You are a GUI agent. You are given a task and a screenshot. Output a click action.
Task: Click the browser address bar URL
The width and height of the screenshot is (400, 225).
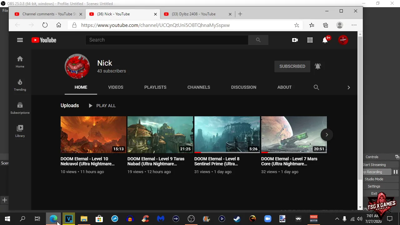pos(155,25)
